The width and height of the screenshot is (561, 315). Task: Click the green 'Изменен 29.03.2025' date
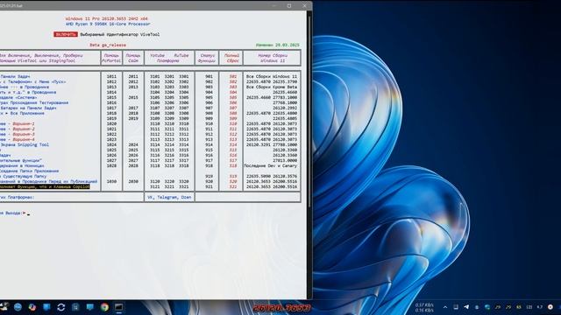pos(278,45)
